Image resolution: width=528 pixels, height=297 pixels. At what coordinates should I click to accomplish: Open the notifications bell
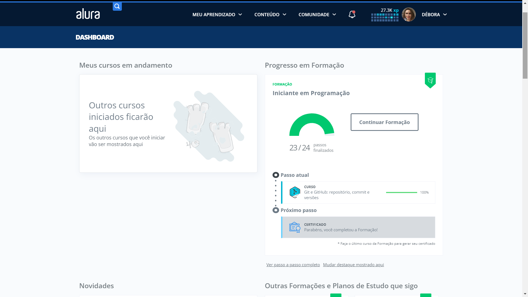(352, 14)
